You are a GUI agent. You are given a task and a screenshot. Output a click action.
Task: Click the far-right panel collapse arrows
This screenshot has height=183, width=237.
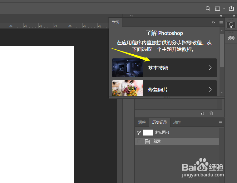(x=234, y=16)
